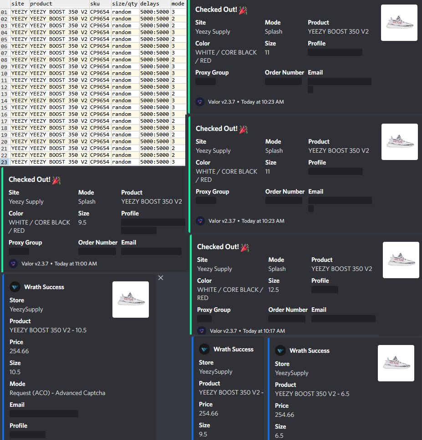
Task: Click the 'Checked Out!' title of the 11:00 AM checkout
Action: click(30, 179)
